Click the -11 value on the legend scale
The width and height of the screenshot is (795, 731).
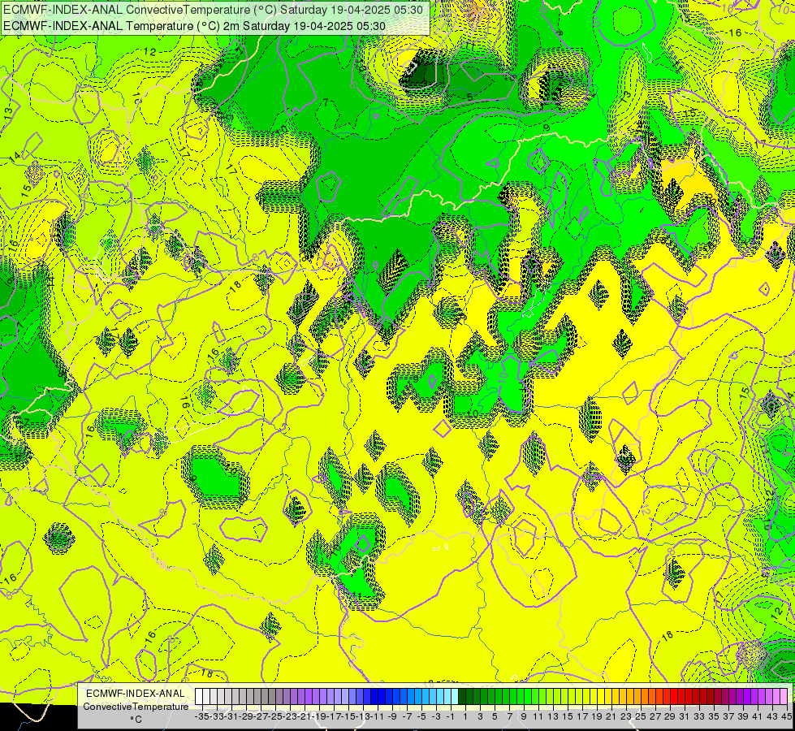(378, 716)
